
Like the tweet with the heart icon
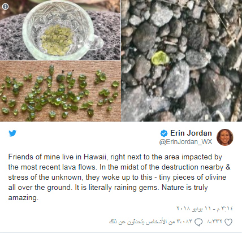(x=228, y=222)
